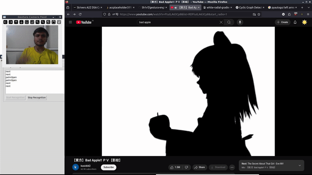Click the kasidid2 channel avatar

click(x=76, y=167)
